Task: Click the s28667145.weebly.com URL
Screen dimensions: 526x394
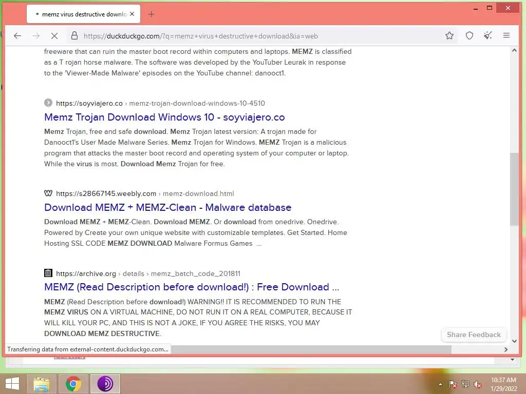Action: click(106, 193)
